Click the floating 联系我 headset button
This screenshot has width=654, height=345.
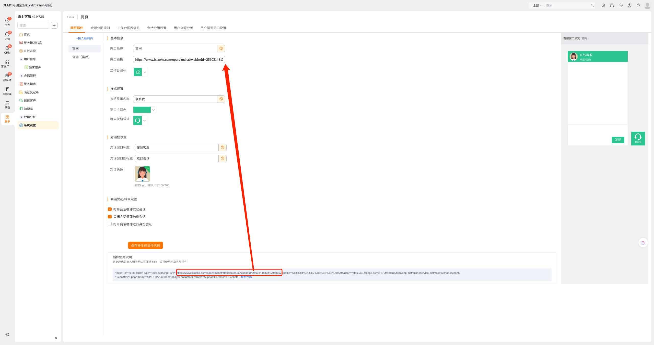[x=638, y=138]
